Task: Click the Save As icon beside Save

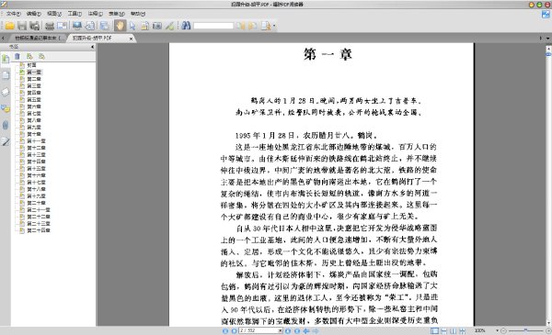Action: point(34,26)
